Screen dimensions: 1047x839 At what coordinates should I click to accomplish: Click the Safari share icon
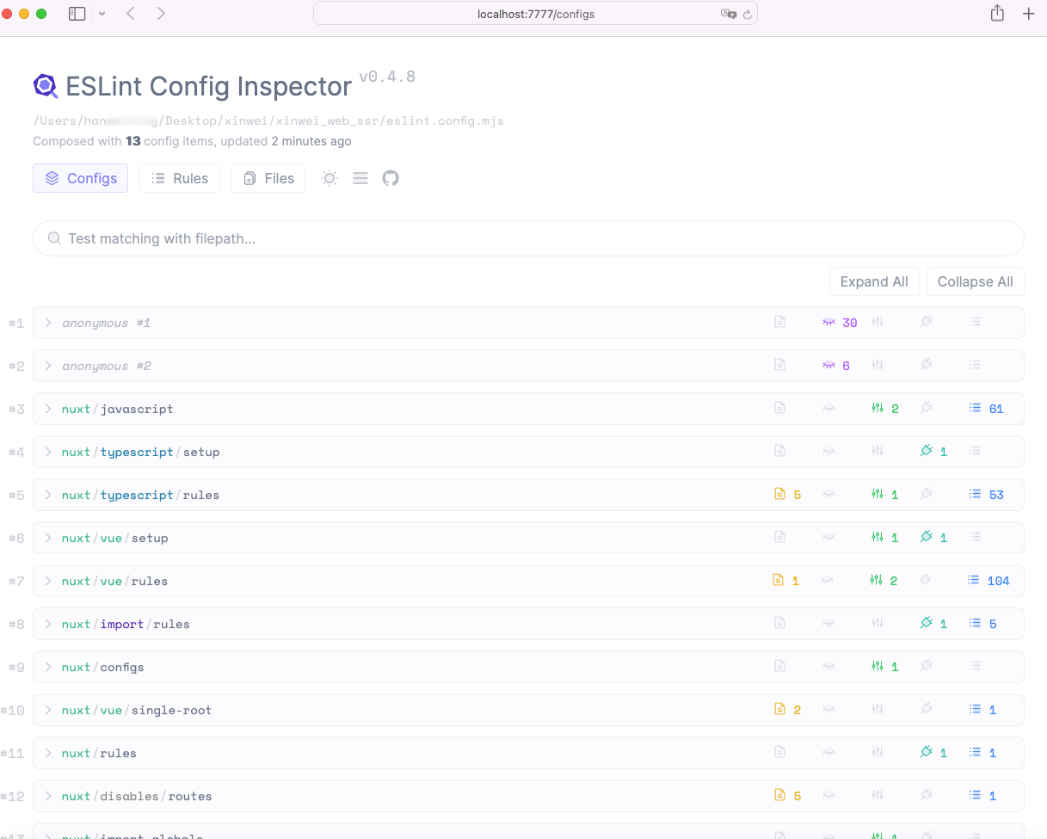tap(997, 13)
